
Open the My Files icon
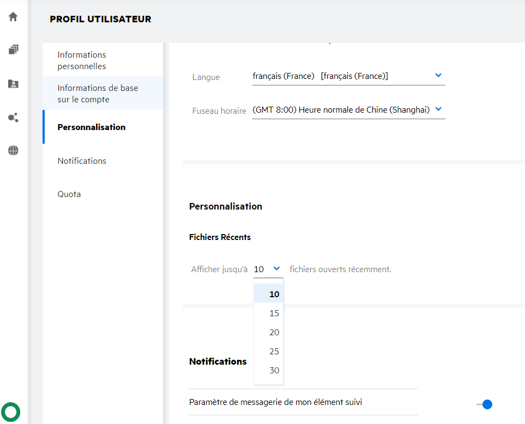pos(13,50)
